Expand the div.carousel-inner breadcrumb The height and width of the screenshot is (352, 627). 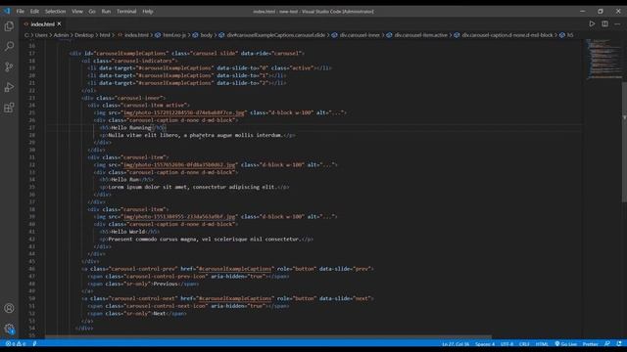(x=360, y=35)
